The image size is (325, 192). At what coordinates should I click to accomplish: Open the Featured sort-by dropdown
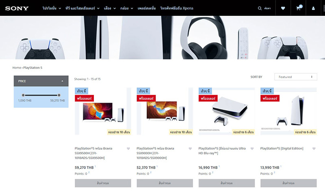(x=296, y=77)
